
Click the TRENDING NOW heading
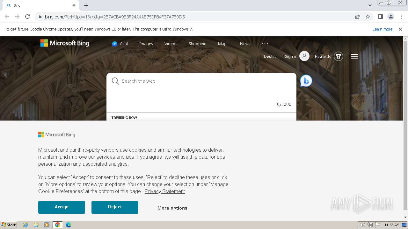[124, 118]
